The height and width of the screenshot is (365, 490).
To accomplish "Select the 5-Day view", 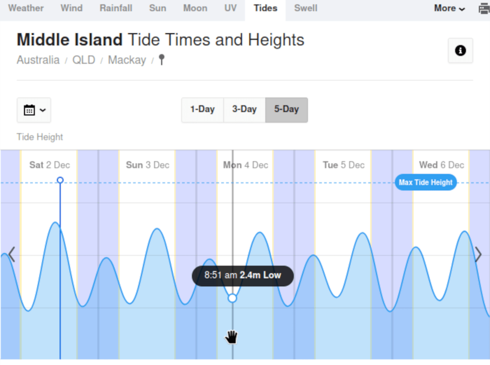I will click(x=286, y=110).
